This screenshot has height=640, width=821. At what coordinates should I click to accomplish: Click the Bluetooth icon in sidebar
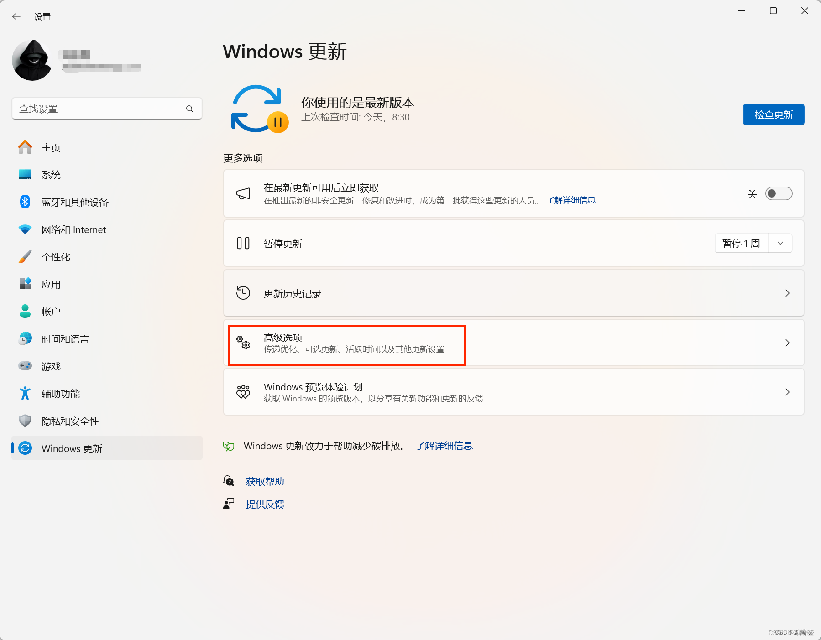pyautogui.click(x=25, y=202)
